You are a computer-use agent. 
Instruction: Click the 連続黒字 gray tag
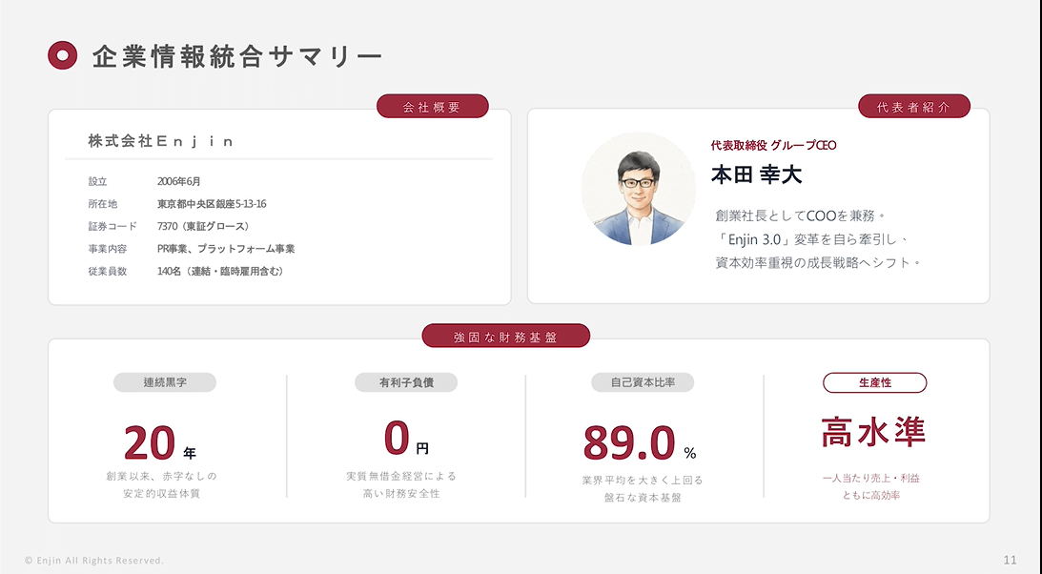coord(165,382)
